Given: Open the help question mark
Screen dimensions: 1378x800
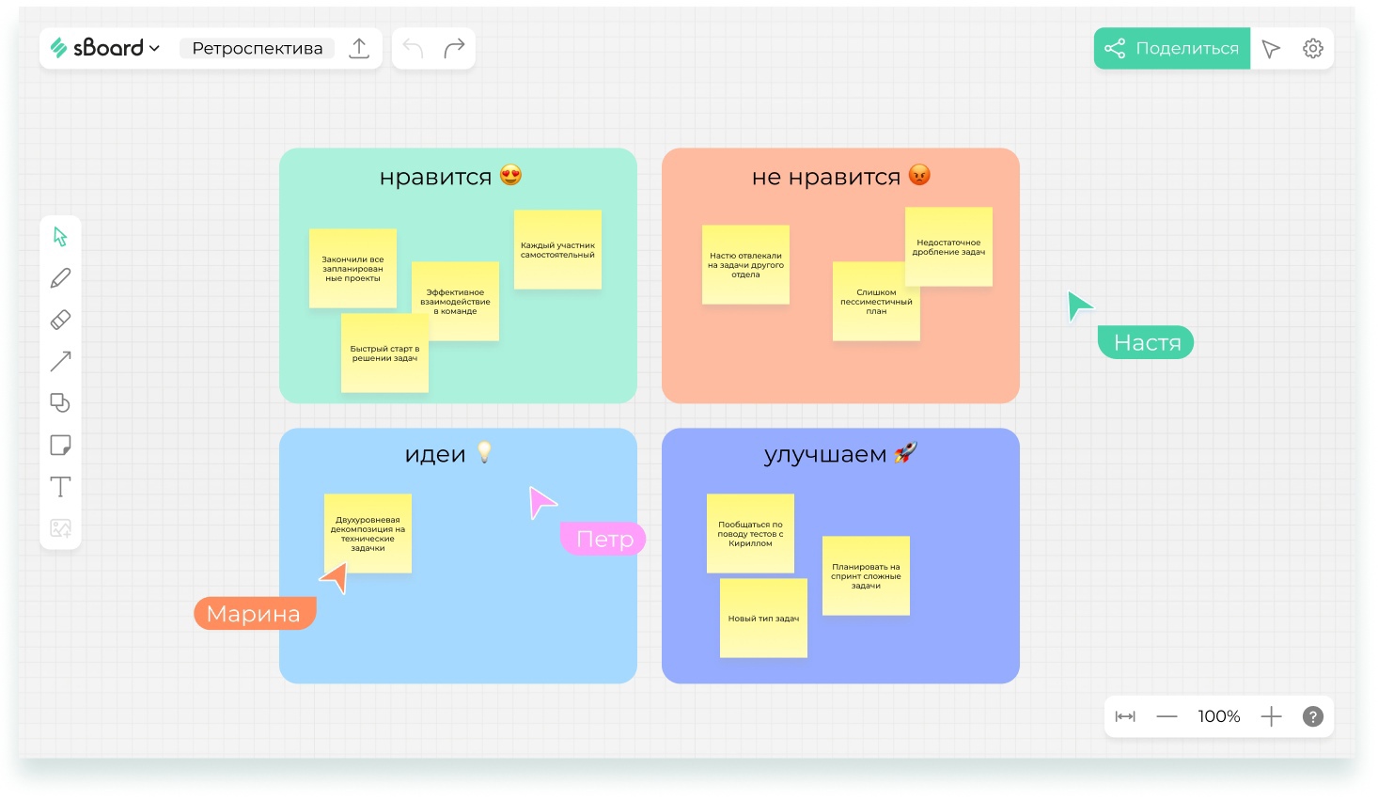Looking at the screenshot, I should point(1313,716).
